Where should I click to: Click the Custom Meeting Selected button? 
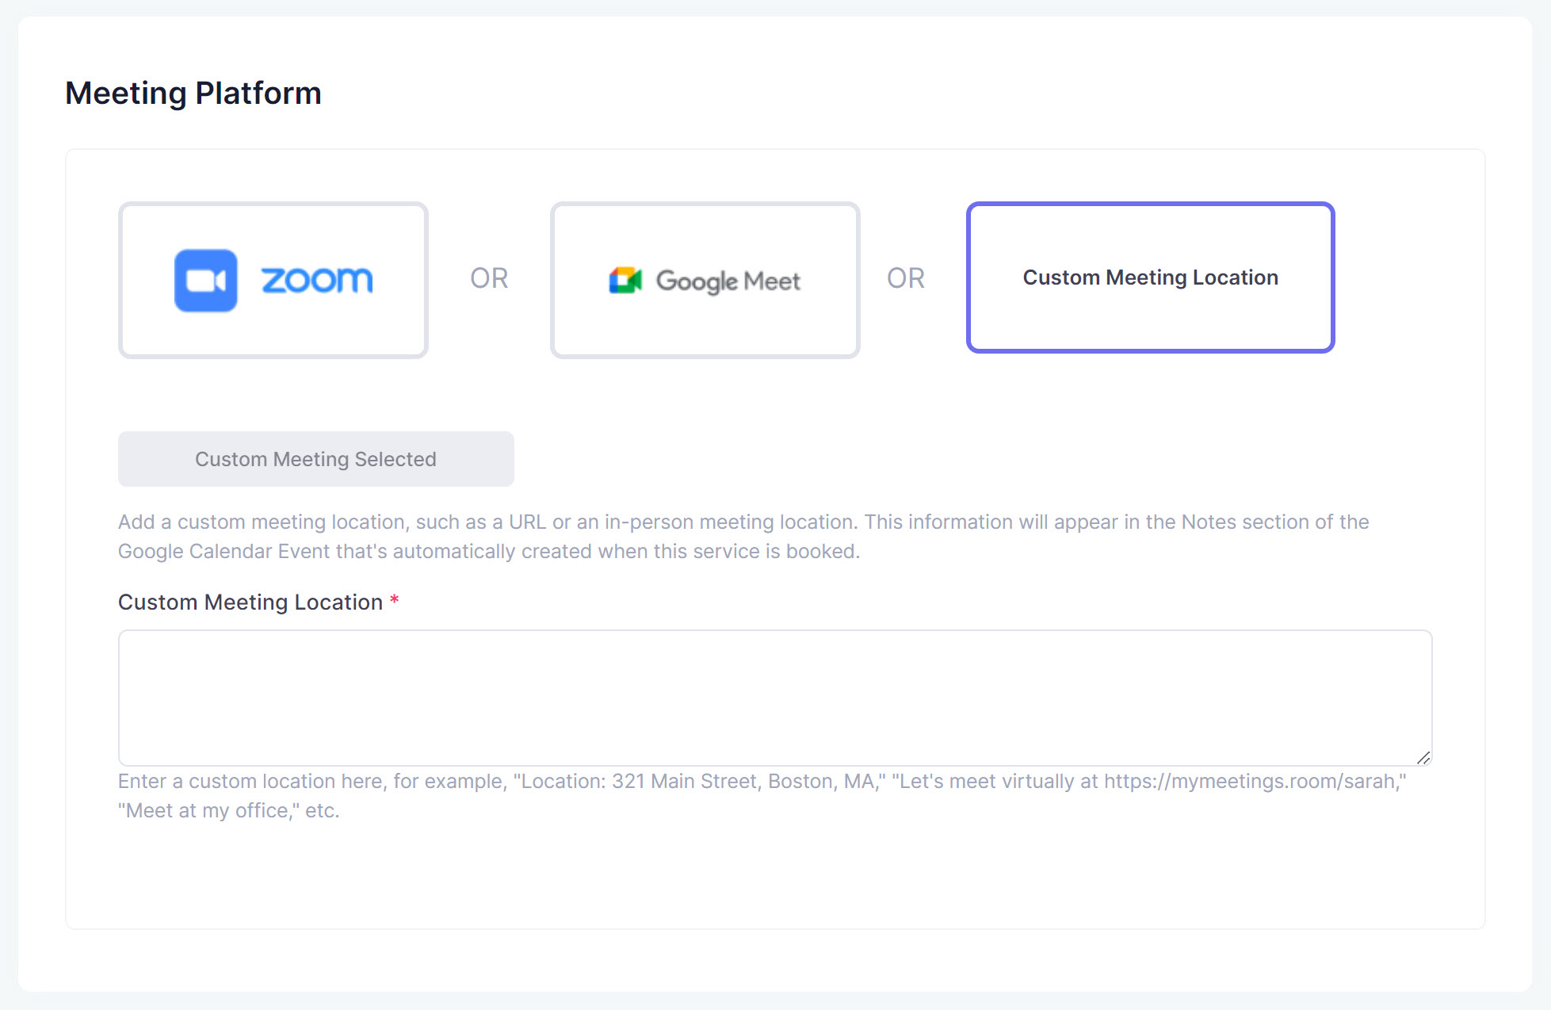point(315,459)
